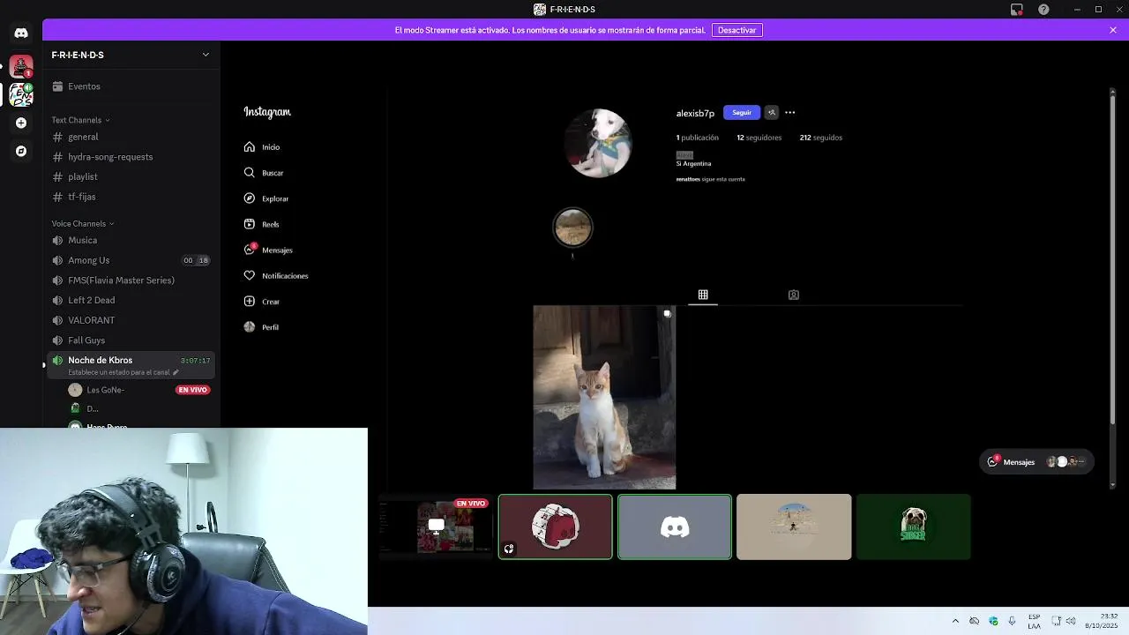1129x635 pixels.
Task: Select the red server icon with notification badge
Action: point(21,66)
